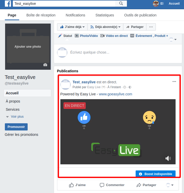This screenshot has width=184, height=193.
Task: Click the Boost indisponible button
Action: pos(156,174)
